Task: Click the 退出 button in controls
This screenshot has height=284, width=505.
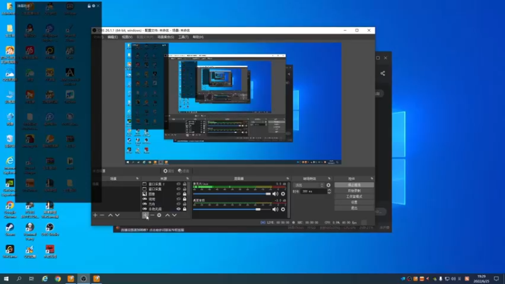Action: pyautogui.click(x=354, y=208)
